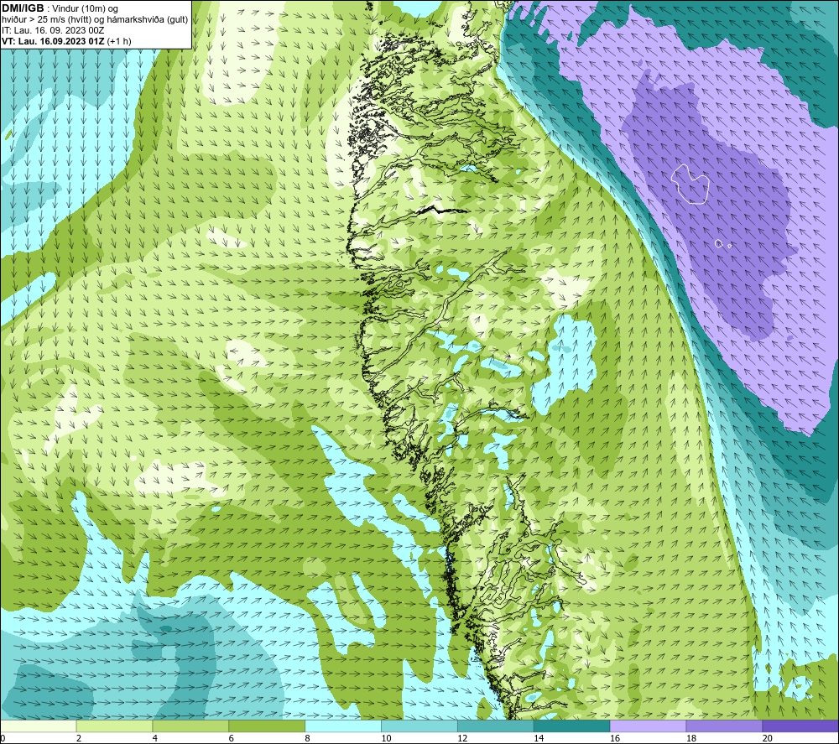
Task: Click the light green 2–4 m/s legend swatch
Action: click(114, 726)
